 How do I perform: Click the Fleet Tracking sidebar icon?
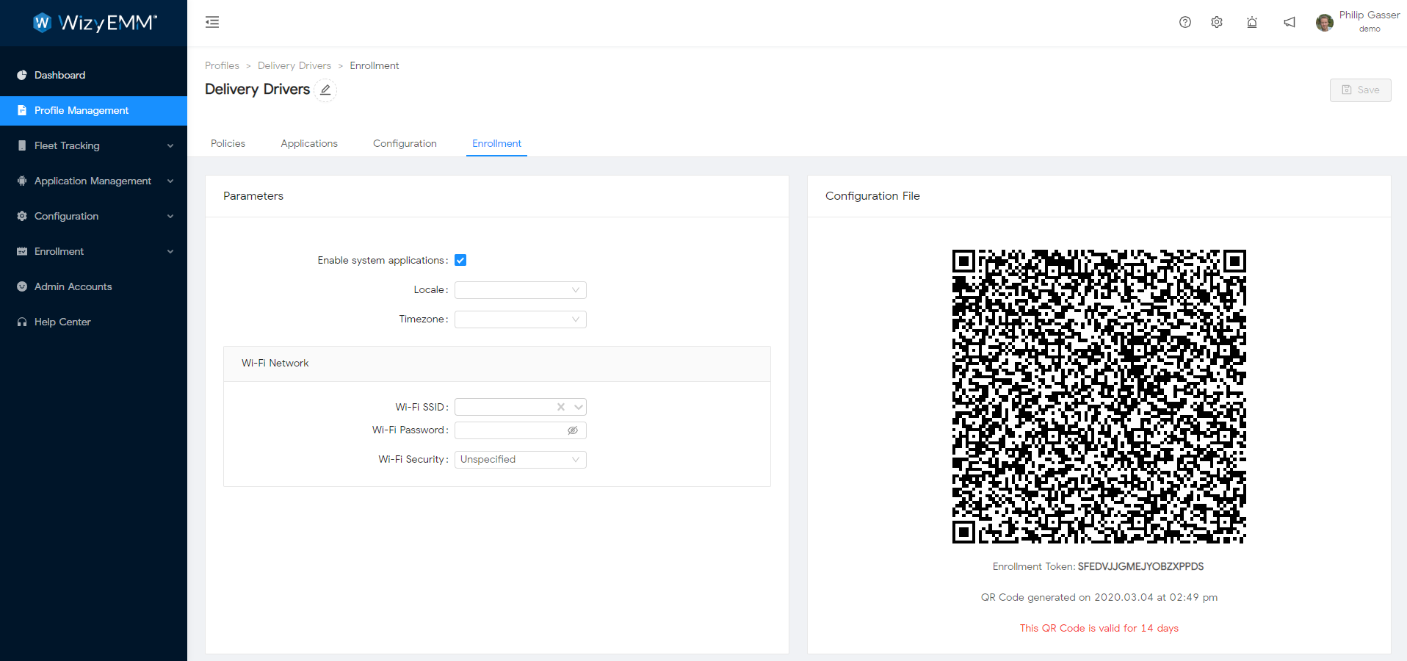tap(22, 145)
